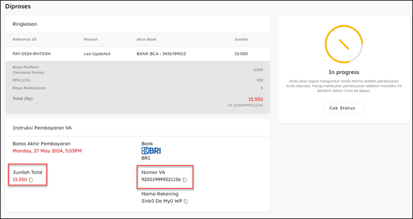Copy the Jumlah Total amount 15.550
Image resolution: width=413 pixels, height=219 pixels.
coord(31,180)
